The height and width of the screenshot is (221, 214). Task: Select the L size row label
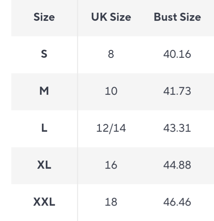44,128
